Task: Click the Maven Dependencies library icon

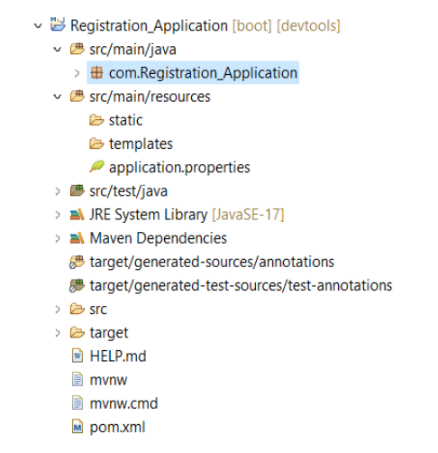Action: pos(78,238)
